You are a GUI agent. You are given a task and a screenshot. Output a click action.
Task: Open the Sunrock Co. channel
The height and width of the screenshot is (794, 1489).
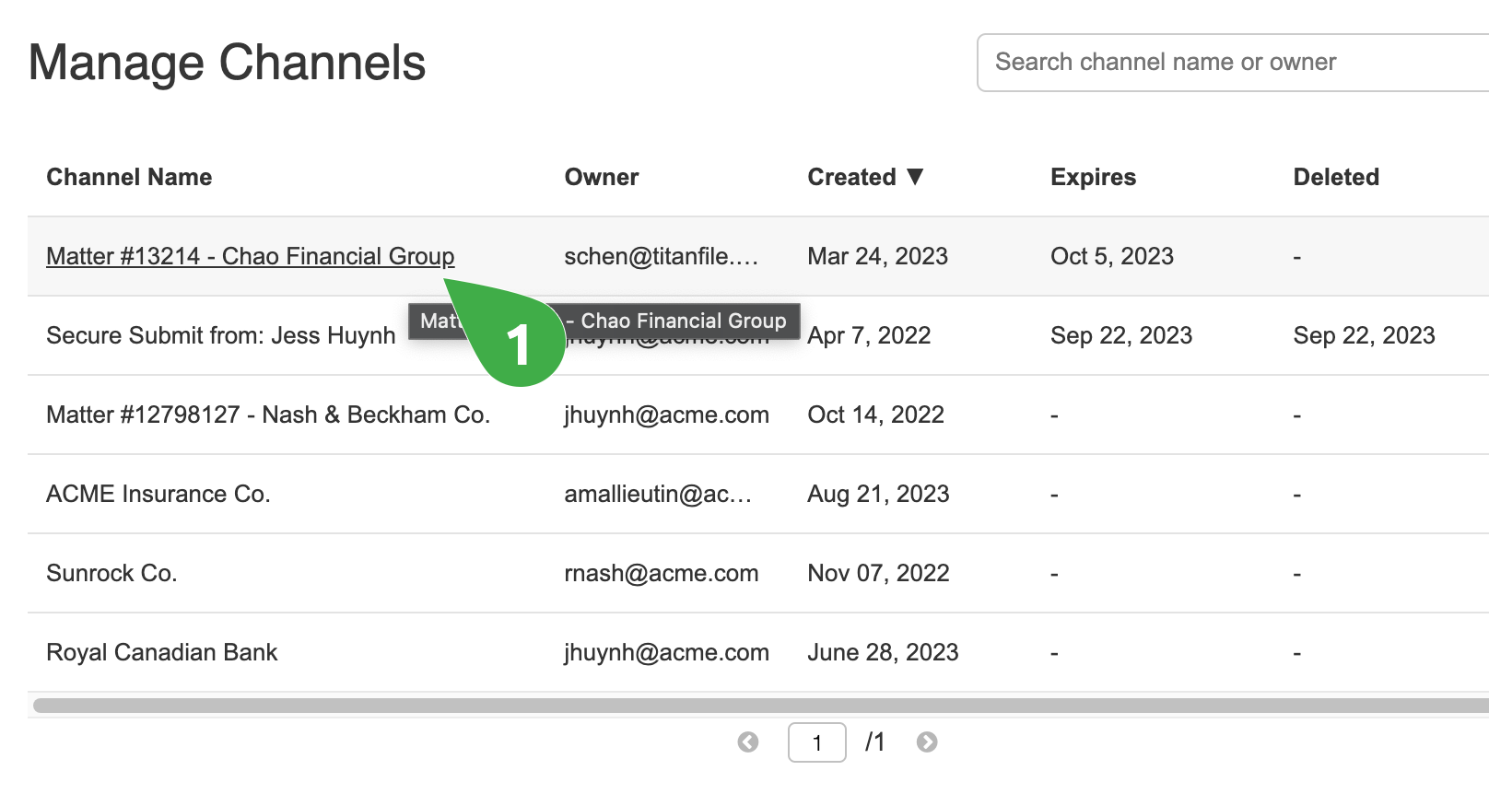point(111,573)
